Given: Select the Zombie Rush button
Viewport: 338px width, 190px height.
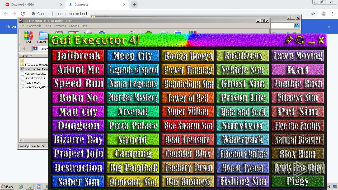Looking at the screenshot, I should click(298, 84).
